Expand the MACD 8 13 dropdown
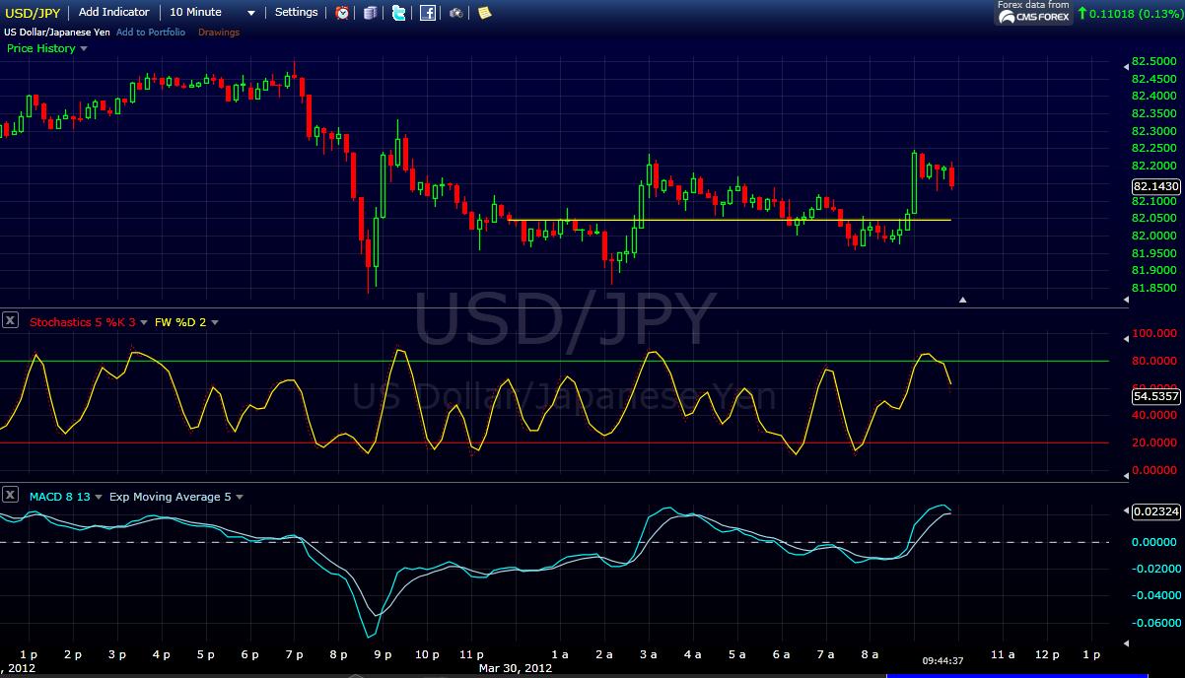1185x678 pixels. [x=99, y=498]
